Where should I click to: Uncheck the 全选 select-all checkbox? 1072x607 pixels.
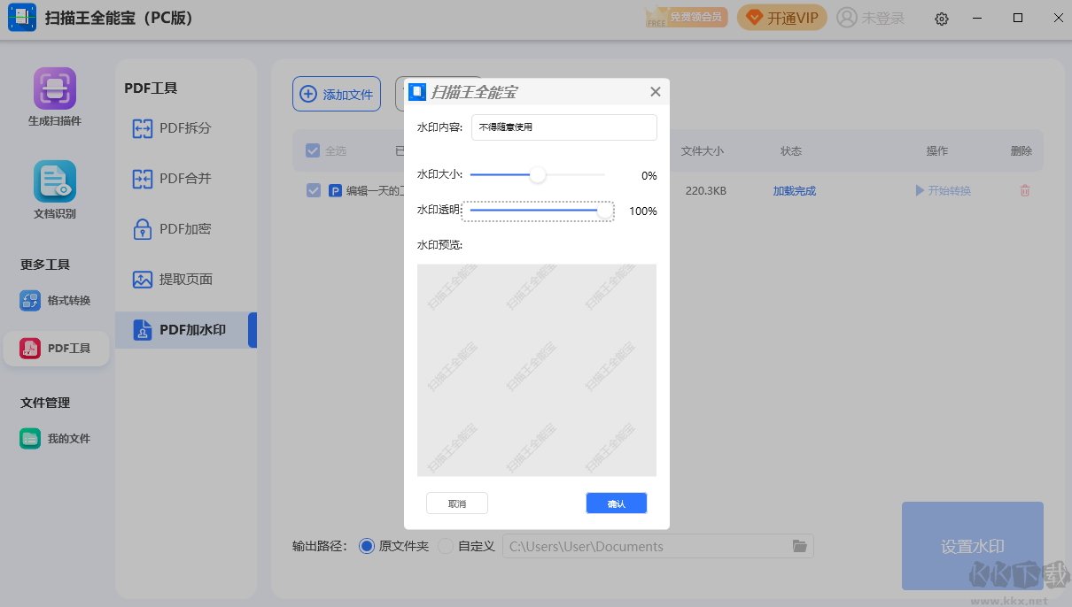click(313, 150)
